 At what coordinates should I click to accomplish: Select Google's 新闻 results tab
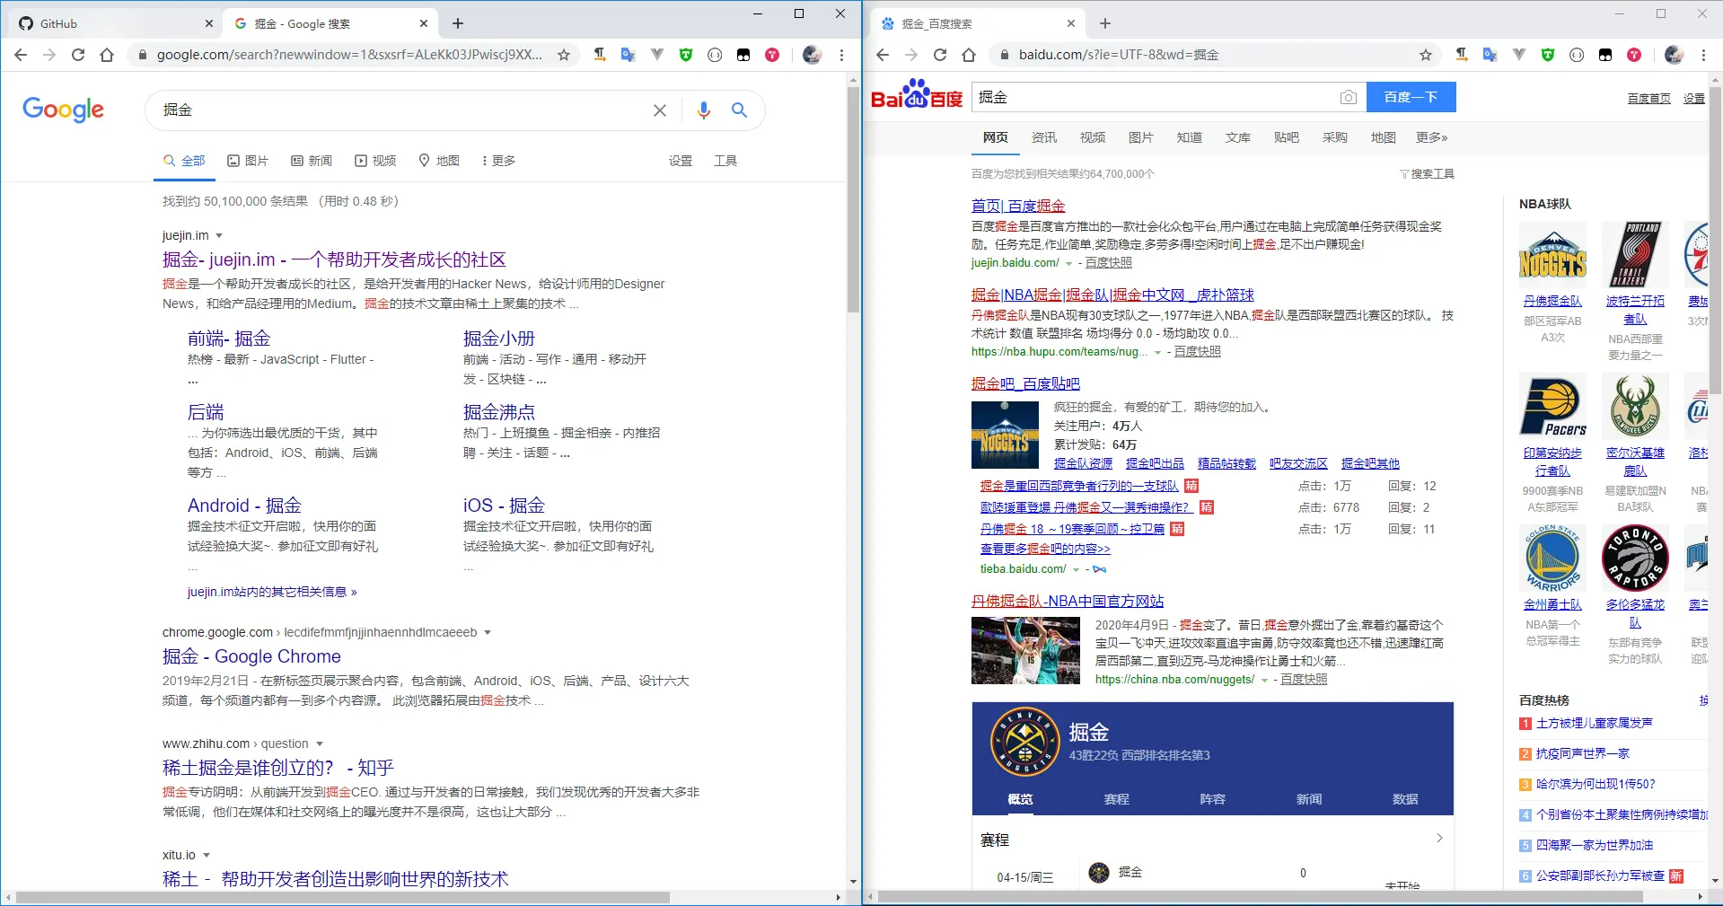(312, 161)
